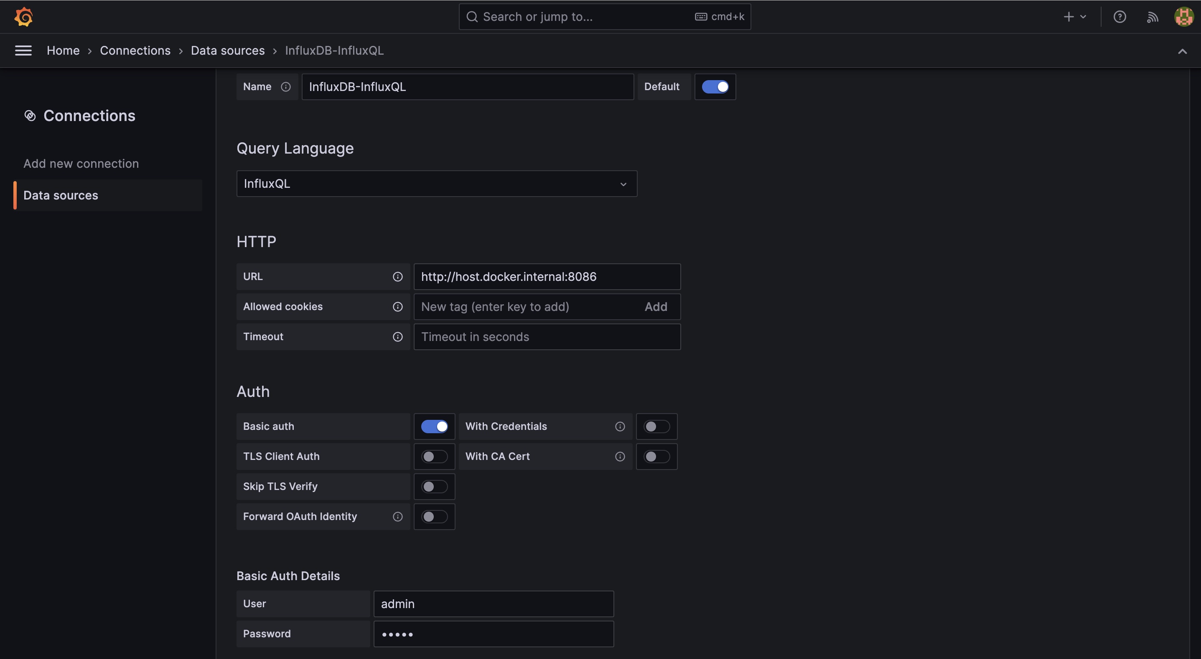The width and height of the screenshot is (1201, 659).
Task: Click the Basic auth label
Action: pyautogui.click(x=269, y=427)
